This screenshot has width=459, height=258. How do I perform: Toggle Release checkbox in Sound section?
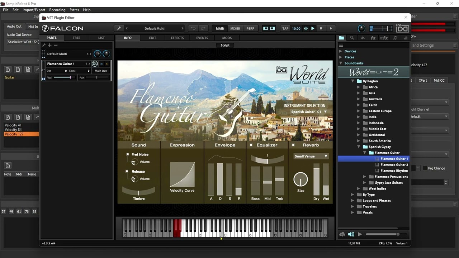coord(127,171)
